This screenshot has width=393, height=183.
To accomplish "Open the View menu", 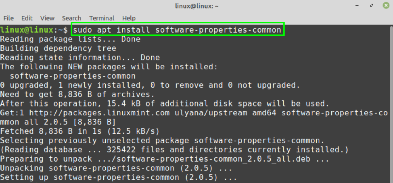I will tap(47, 18).
